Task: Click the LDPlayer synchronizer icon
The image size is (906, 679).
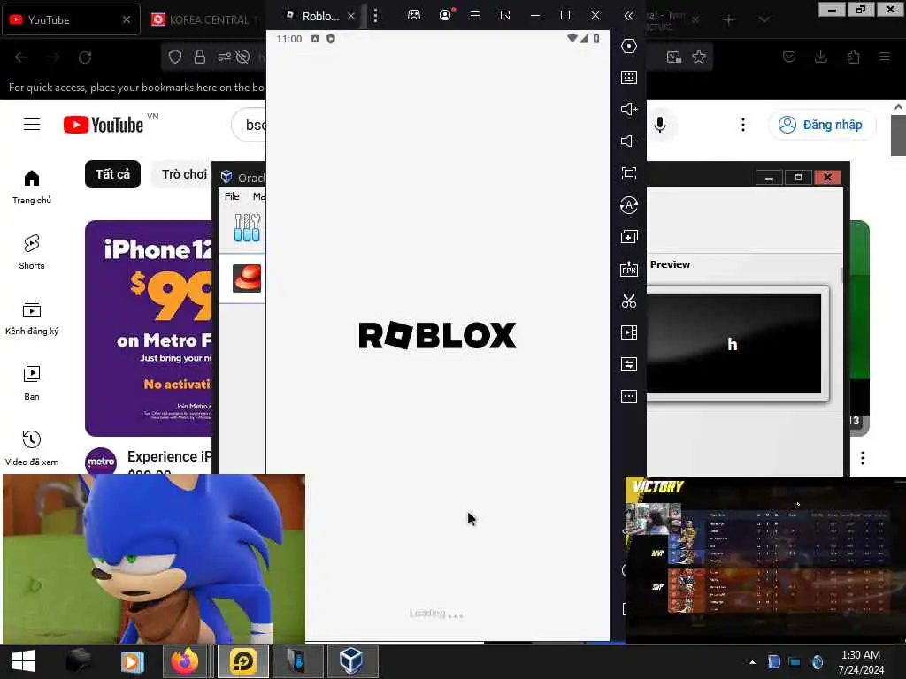Action: point(629,364)
